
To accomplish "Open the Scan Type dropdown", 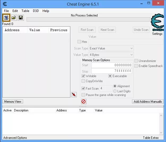I will click(111, 48).
